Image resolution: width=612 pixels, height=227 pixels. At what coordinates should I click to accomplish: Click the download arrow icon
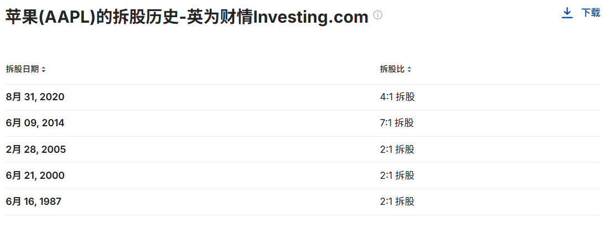[567, 13]
